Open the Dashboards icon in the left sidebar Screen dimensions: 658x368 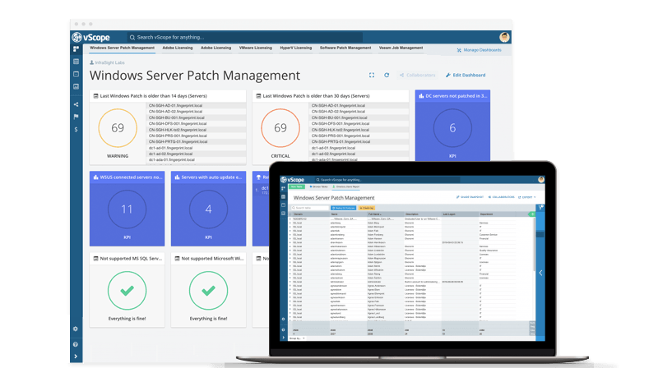(76, 49)
